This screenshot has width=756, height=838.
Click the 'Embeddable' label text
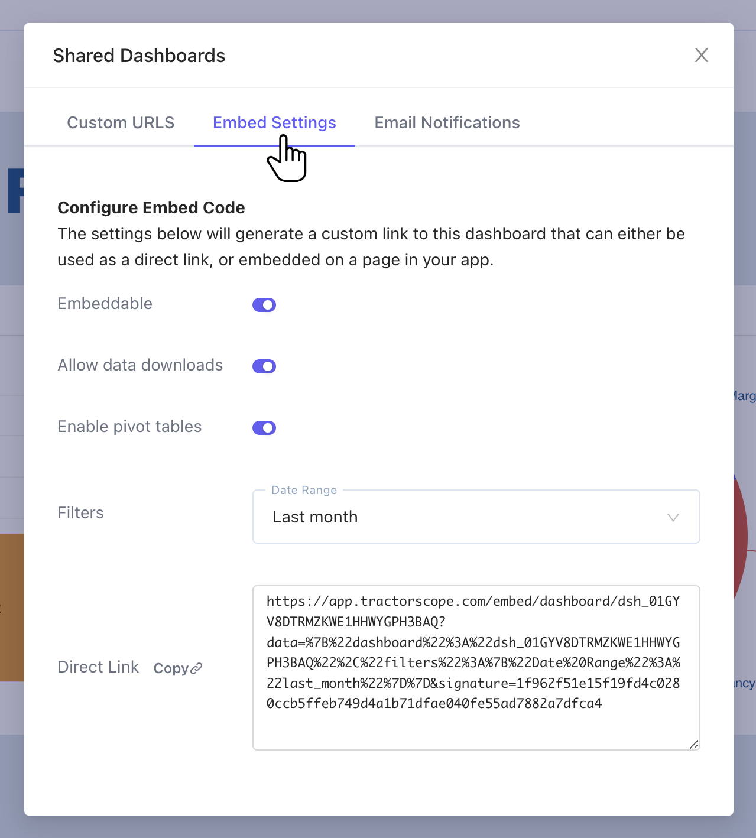coord(105,304)
